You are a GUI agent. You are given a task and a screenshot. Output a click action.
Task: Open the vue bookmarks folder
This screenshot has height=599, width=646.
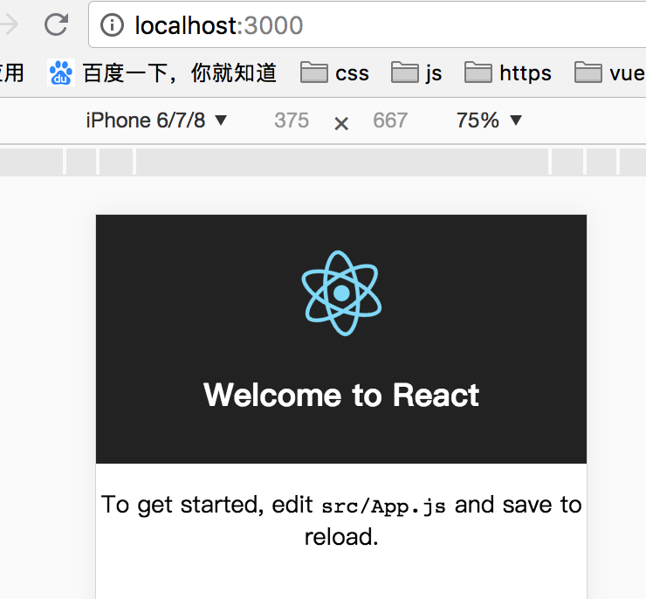pos(609,73)
